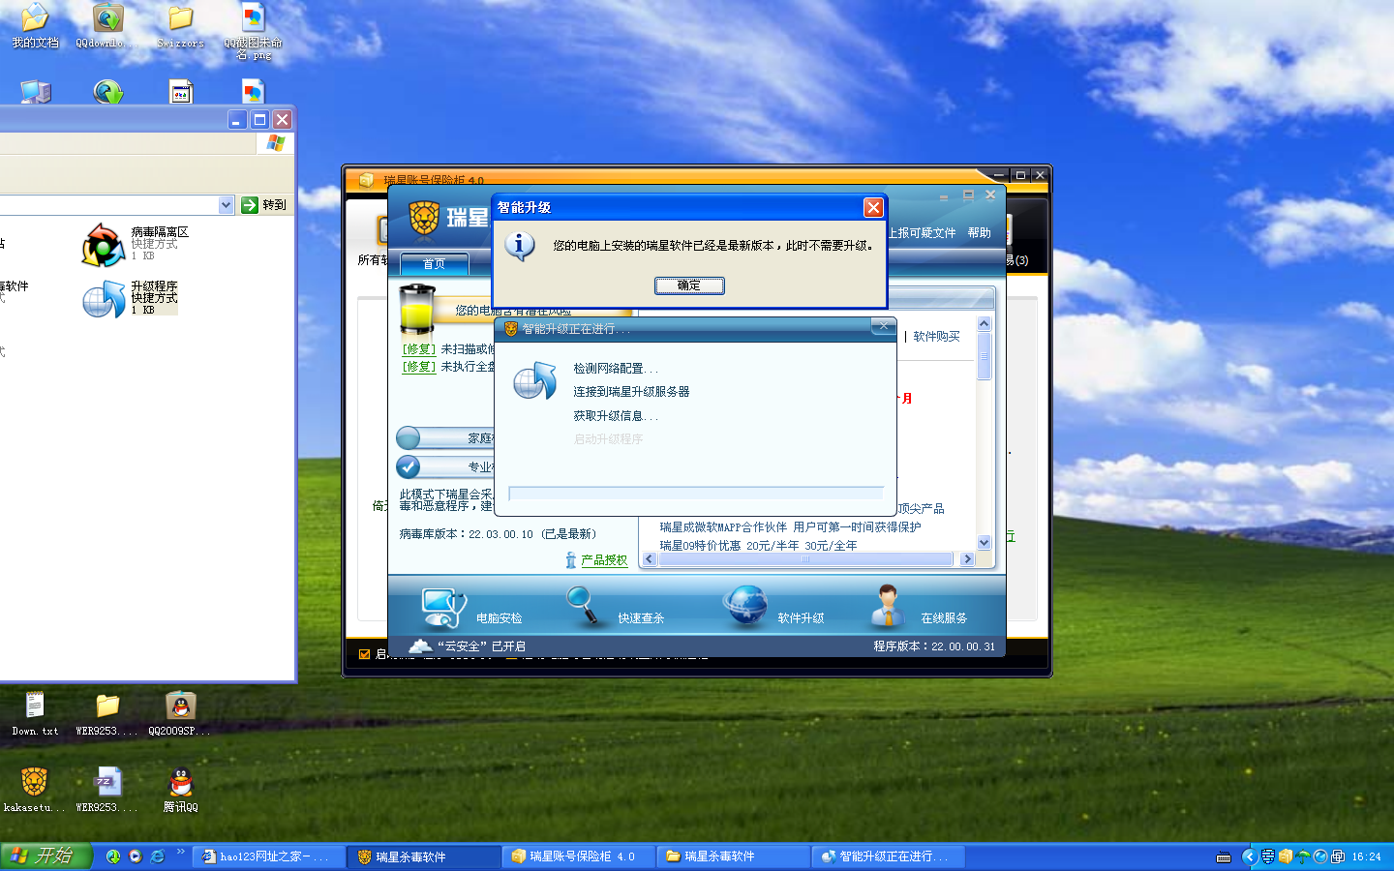Click the up arrow of the news scrollbar
This screenshot has height=871, width=1394.
coord(985,324)
